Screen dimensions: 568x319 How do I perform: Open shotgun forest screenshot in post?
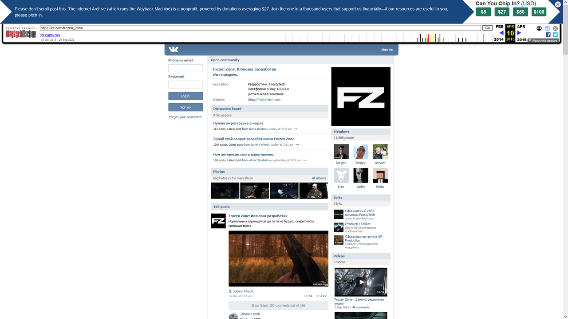[x=278, y=258]
